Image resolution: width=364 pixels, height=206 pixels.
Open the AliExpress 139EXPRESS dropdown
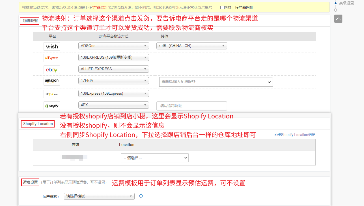coord(113,57)
